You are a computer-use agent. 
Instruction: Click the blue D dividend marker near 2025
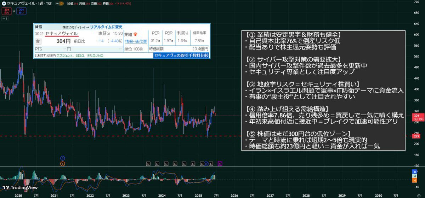(207, 163)
